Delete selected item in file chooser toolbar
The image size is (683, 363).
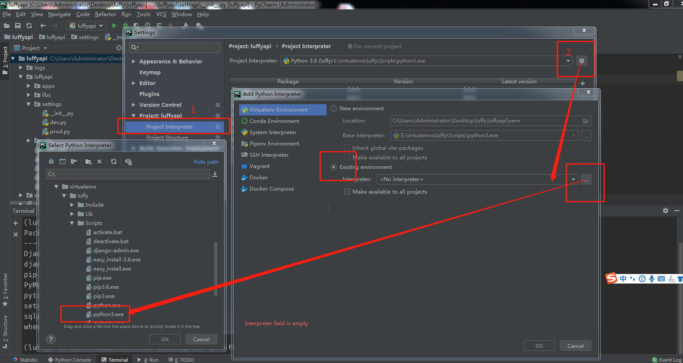pyautogui.click(x=99, y=162)
